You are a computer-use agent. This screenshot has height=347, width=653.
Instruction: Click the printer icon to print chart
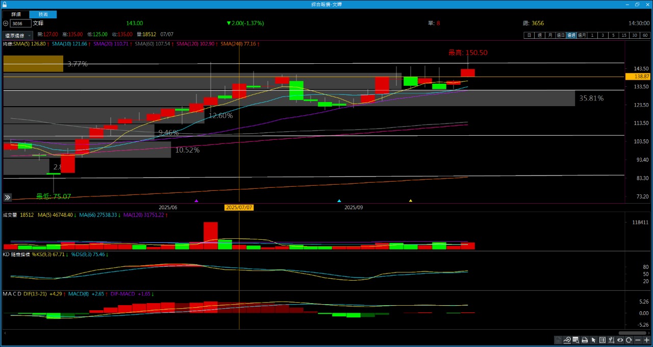(585, 340)
